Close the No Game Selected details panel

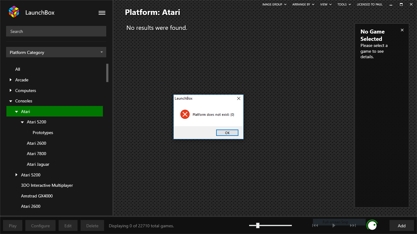(402, 30)
